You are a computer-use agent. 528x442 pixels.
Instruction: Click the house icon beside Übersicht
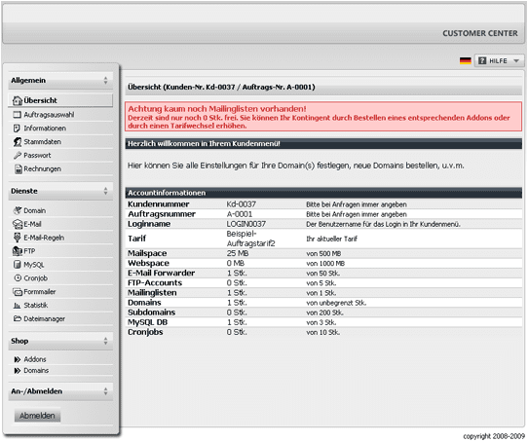pyautogui.click(x=17, y=100)
